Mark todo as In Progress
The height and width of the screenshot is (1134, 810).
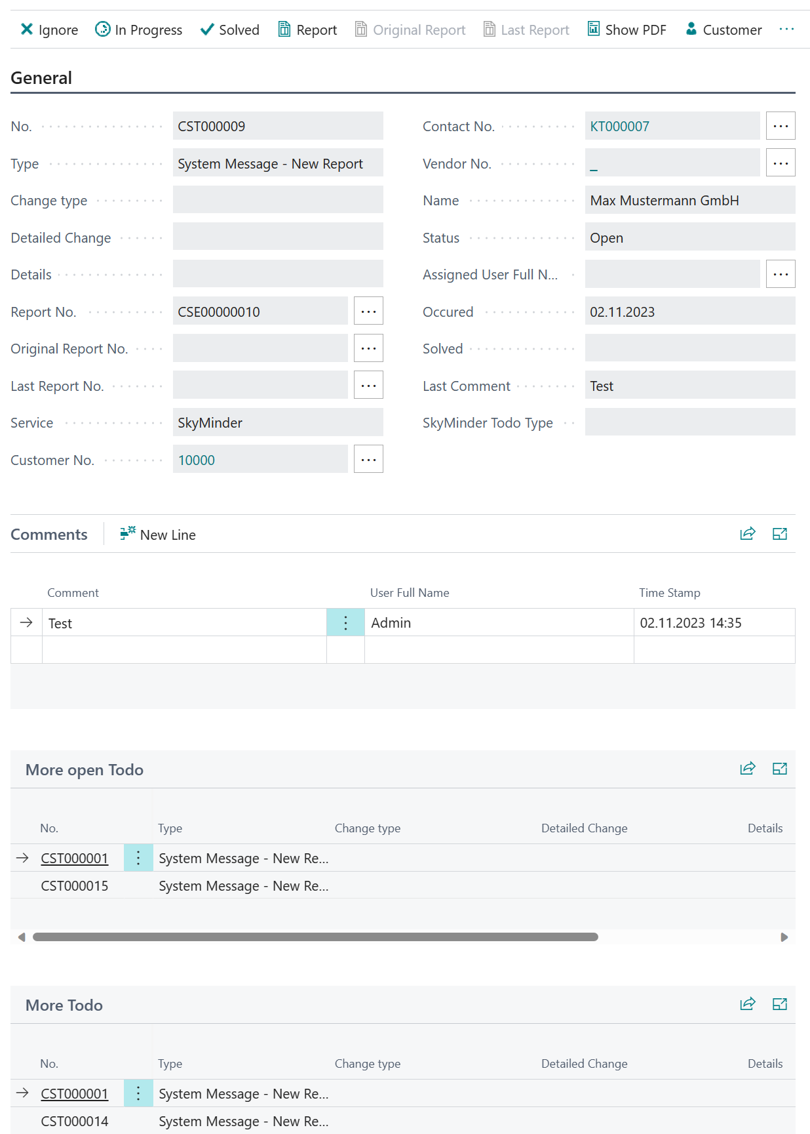(x=138, y=30)
